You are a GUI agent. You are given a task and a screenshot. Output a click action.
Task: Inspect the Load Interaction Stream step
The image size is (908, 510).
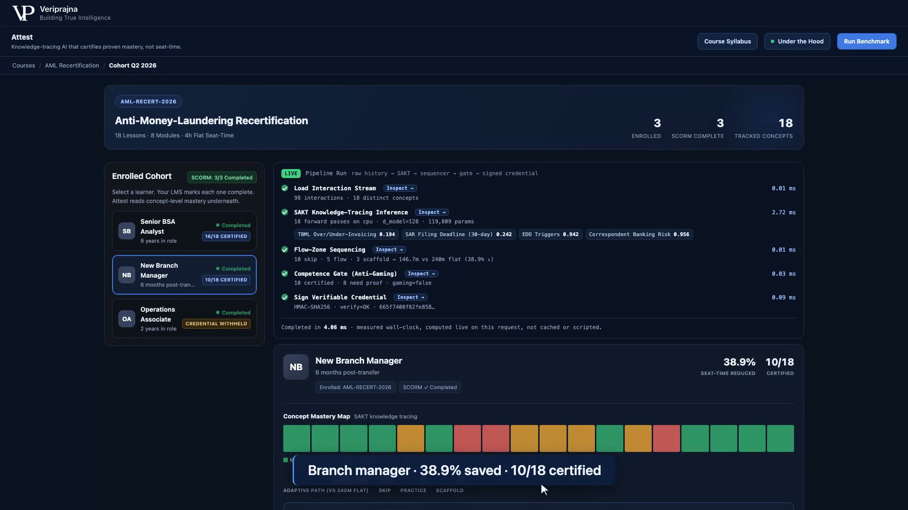coord(400,188)
